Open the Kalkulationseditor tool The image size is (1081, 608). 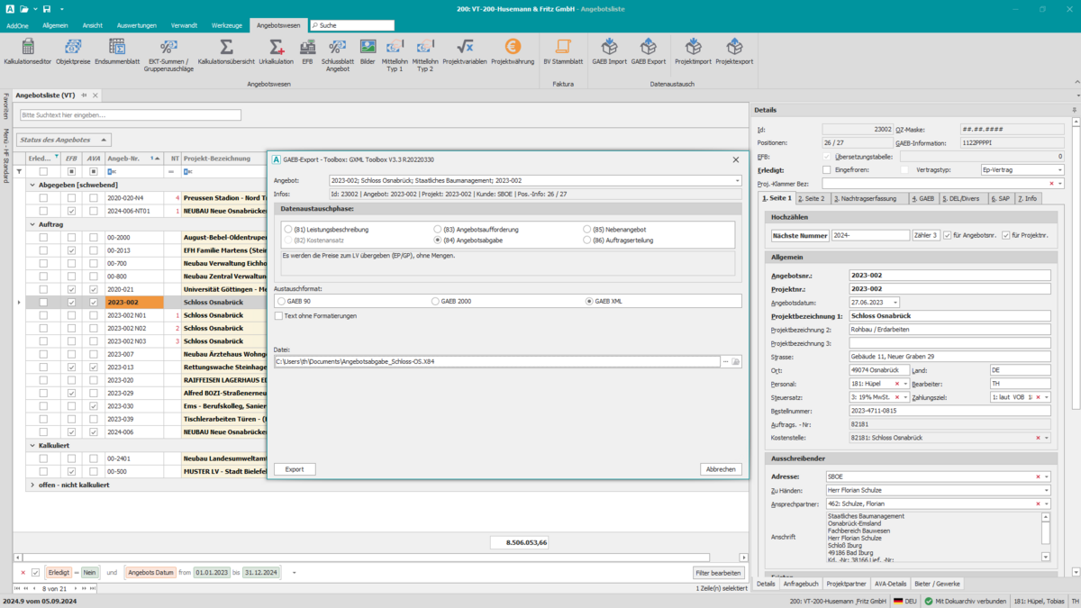coord(28,51)
